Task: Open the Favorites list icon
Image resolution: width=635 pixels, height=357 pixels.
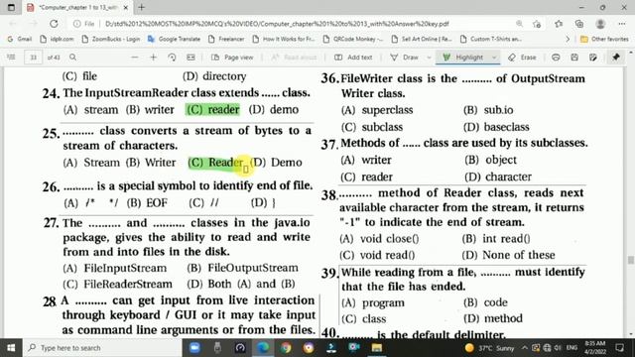Action: [x=559, y=24]
